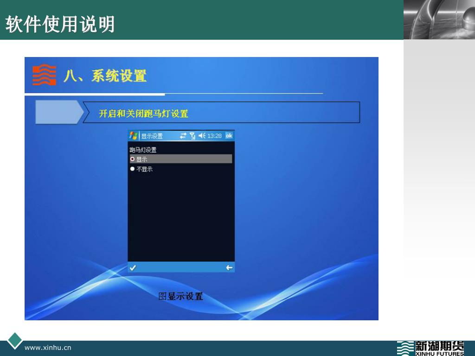
Task: Click the 软件使用说明 slide header
Action: tap(60, 24)
